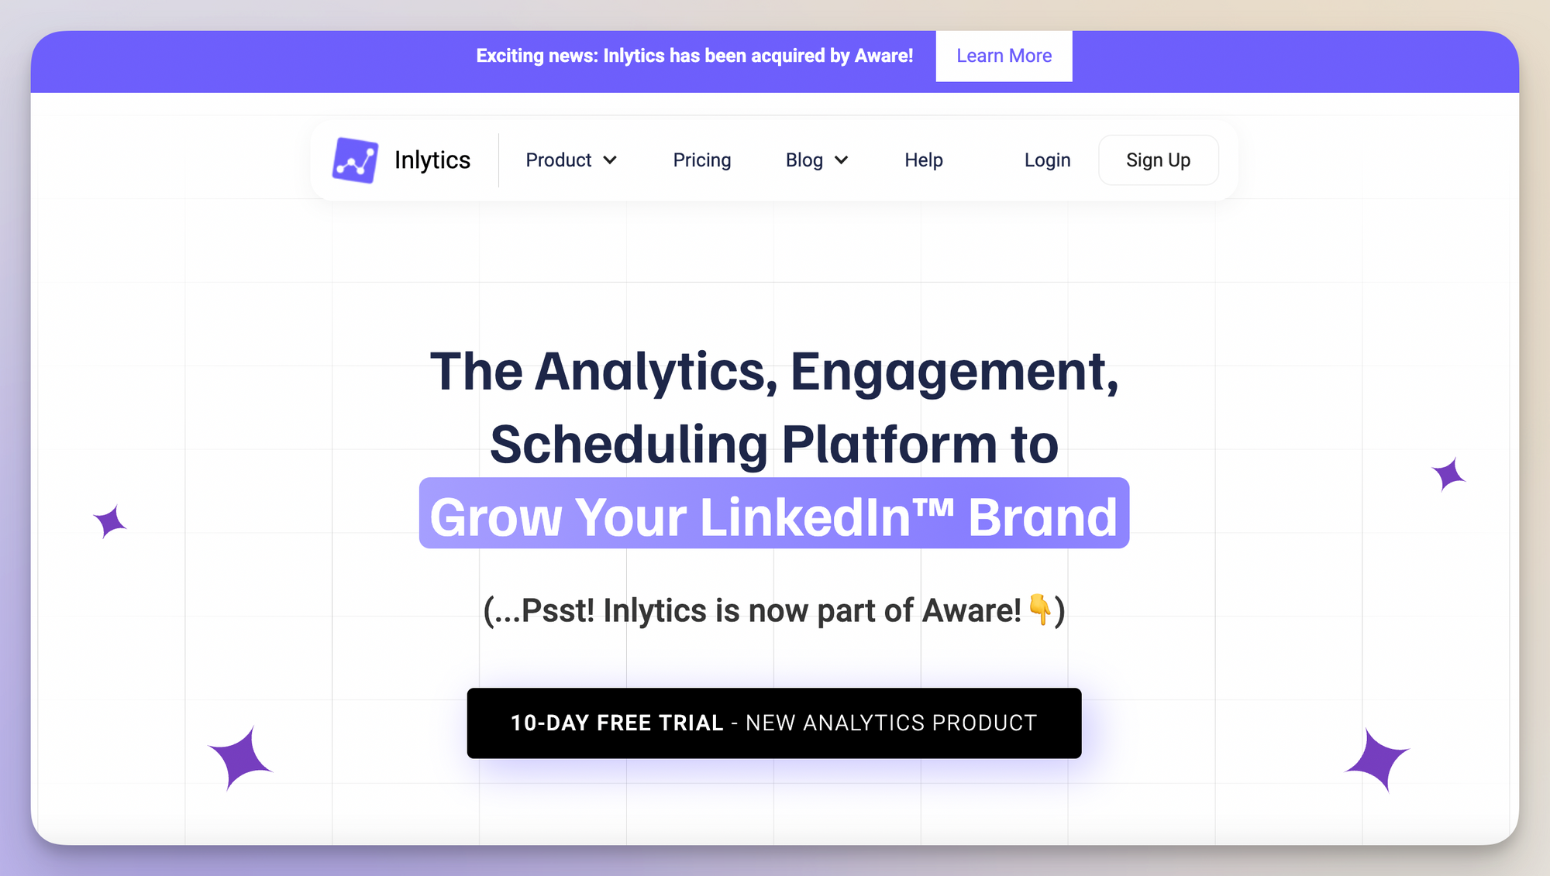1550x876 pixels.
Task: Click the Login button
Action: (x=1048, y=160)
